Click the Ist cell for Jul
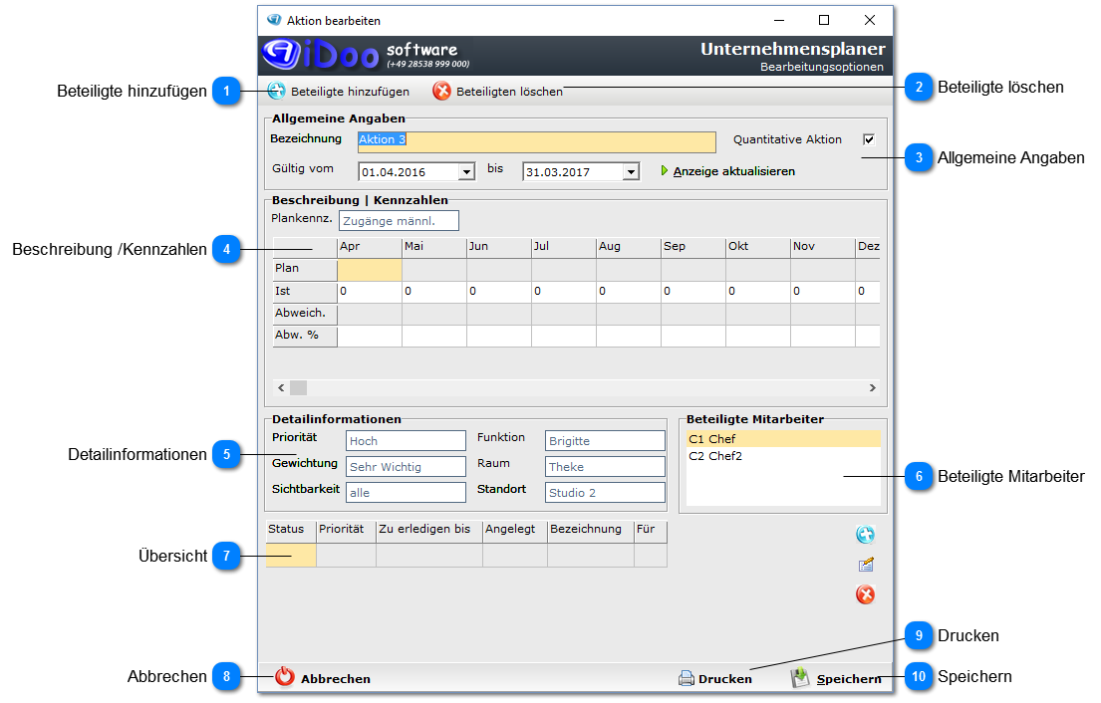This screenshot has width=1101, height=703. point(564,292)
